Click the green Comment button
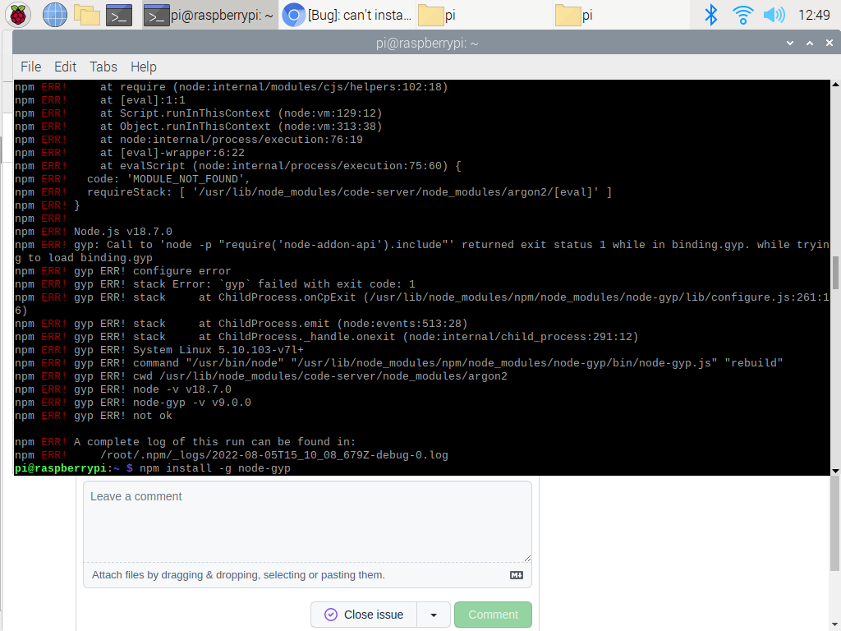The image size is (841, 631). (493, 615)
